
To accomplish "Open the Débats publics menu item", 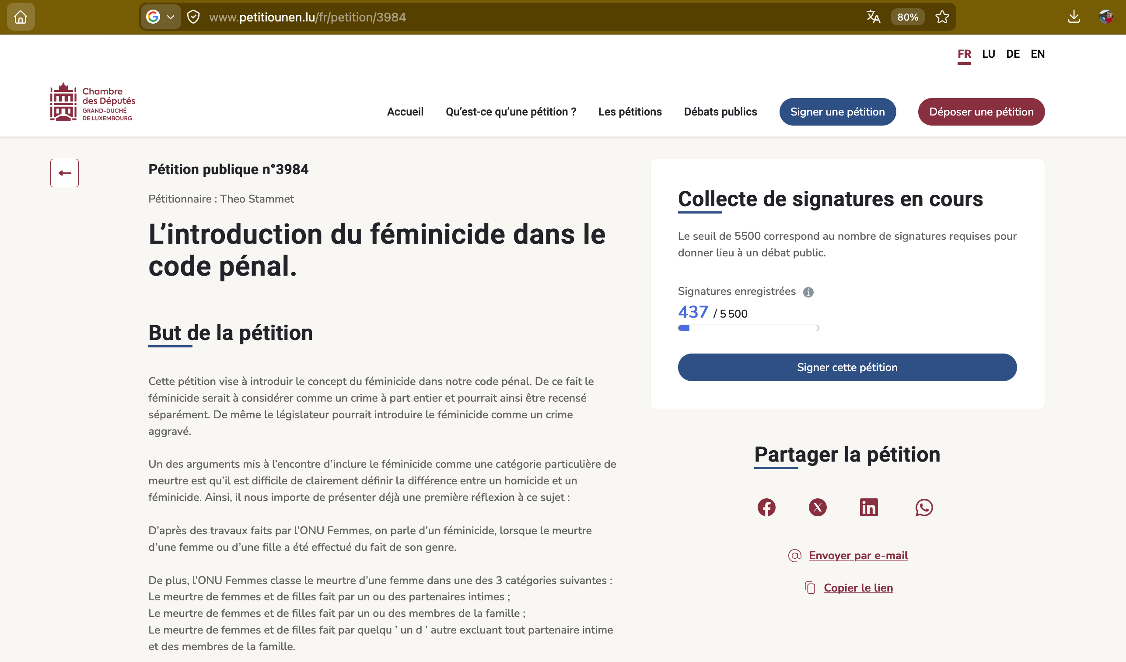I will coord(720,112).
